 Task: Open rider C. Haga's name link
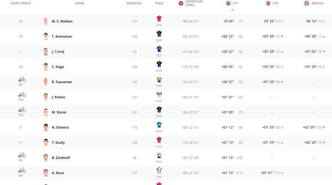coord(58,67)
